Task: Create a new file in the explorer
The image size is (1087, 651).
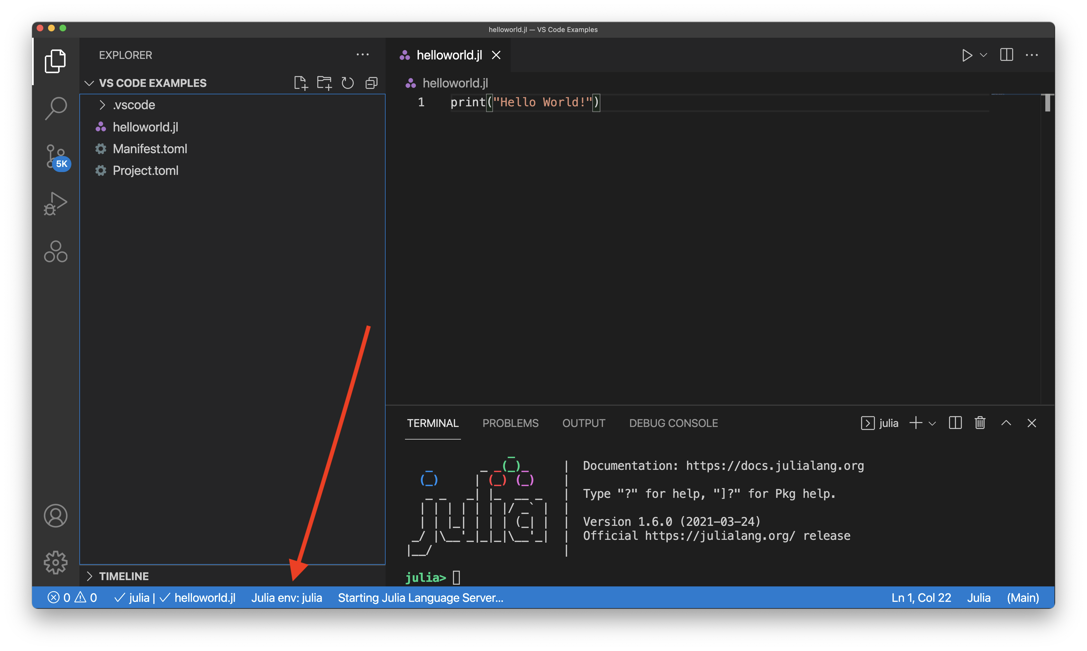Action: point(301,83)
